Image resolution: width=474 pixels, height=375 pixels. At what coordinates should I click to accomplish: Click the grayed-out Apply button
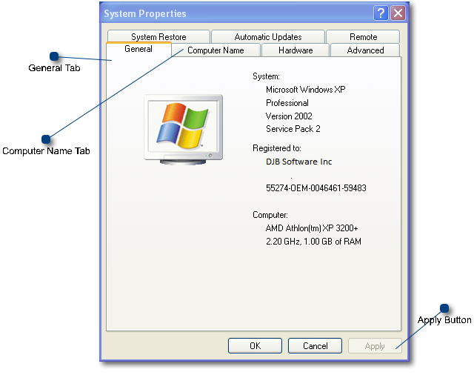pos(375,345)
